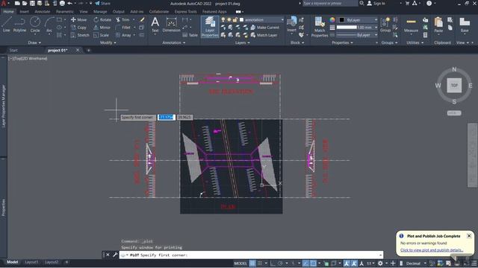Click the Undo arrow in quick access toolbar
Viewport: 478px width, 268px height.
(69, 3)
